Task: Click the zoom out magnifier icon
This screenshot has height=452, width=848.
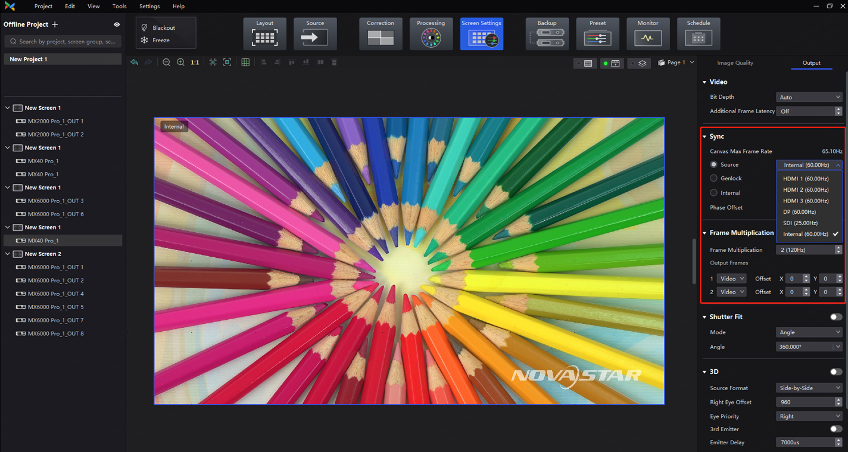Action: click(x=167, y=63)
